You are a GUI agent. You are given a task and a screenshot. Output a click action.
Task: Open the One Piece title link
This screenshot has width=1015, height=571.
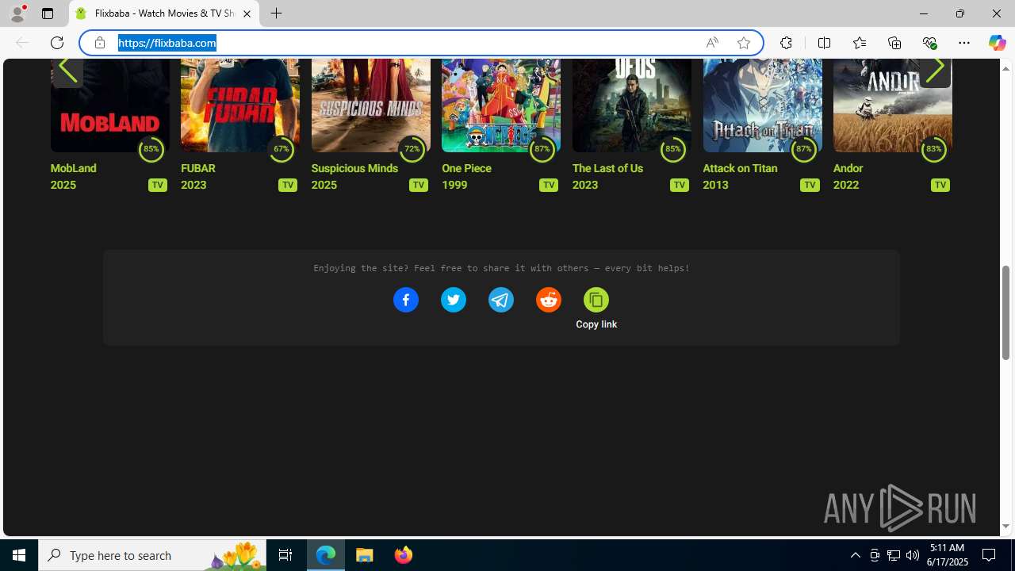point(466,168)
